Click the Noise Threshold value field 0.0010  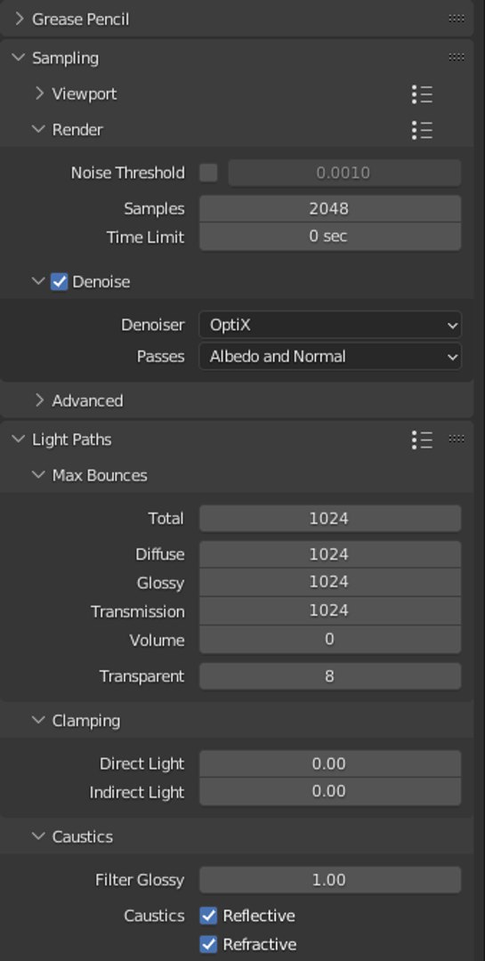(x=344, y=173)
